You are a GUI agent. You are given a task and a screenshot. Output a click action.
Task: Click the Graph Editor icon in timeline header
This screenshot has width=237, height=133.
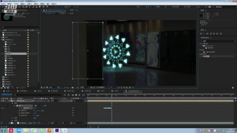coord(83,95)
